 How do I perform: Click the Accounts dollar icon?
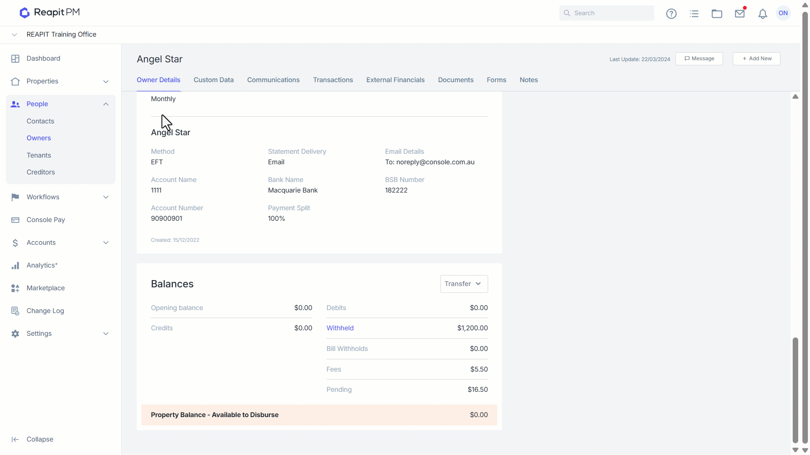[15, 243]
